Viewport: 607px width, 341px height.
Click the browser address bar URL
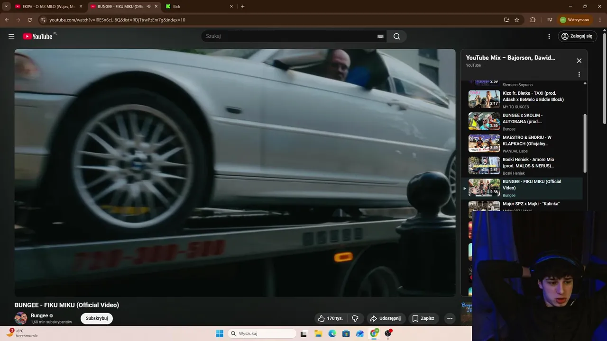pyautogui.click(x=117, y=20)
